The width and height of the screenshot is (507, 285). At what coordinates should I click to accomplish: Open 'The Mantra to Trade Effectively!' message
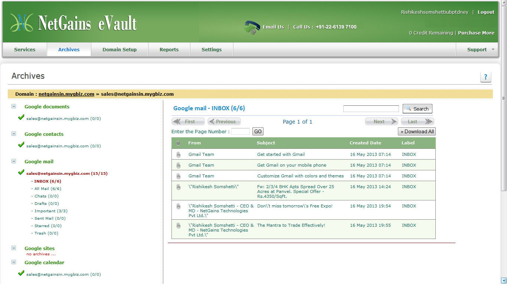[291, 225]
